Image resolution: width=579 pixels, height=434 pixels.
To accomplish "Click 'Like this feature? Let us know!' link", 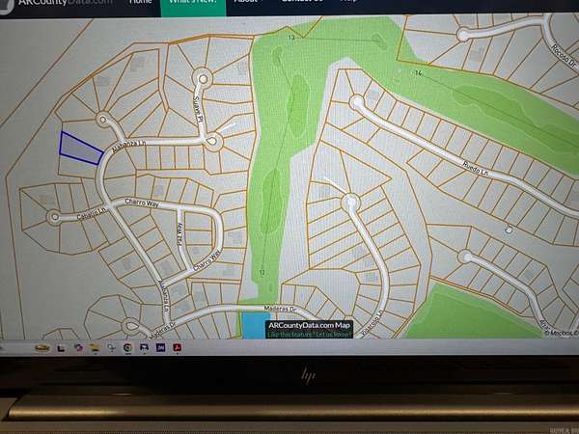I will point(295,334).
